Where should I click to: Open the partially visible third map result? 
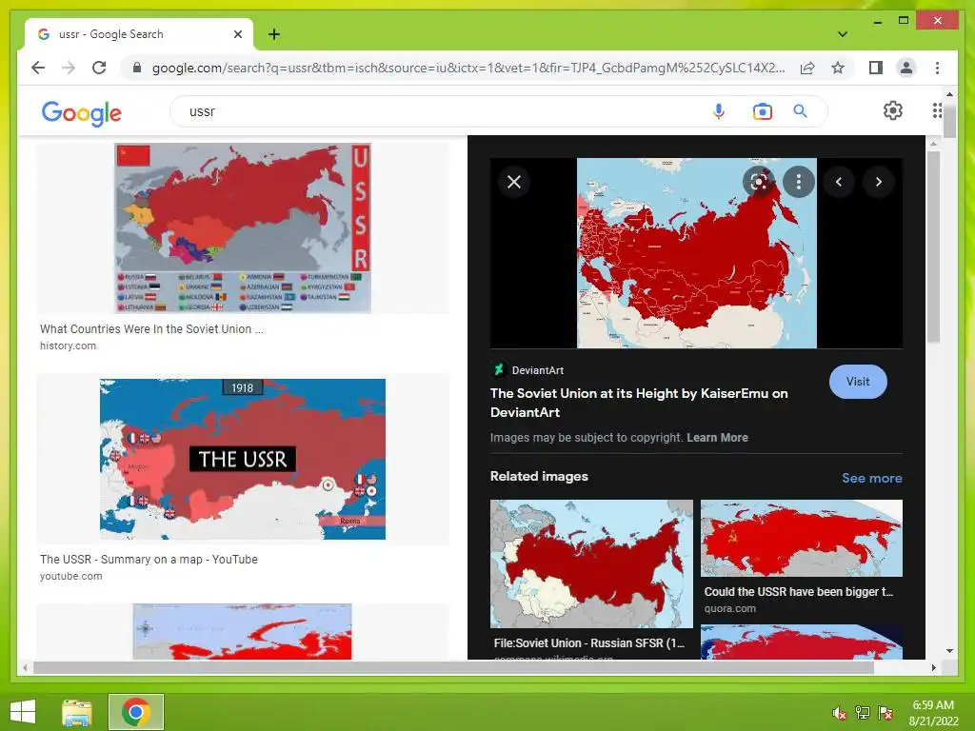pyautogui.click(x=242, y=632)
